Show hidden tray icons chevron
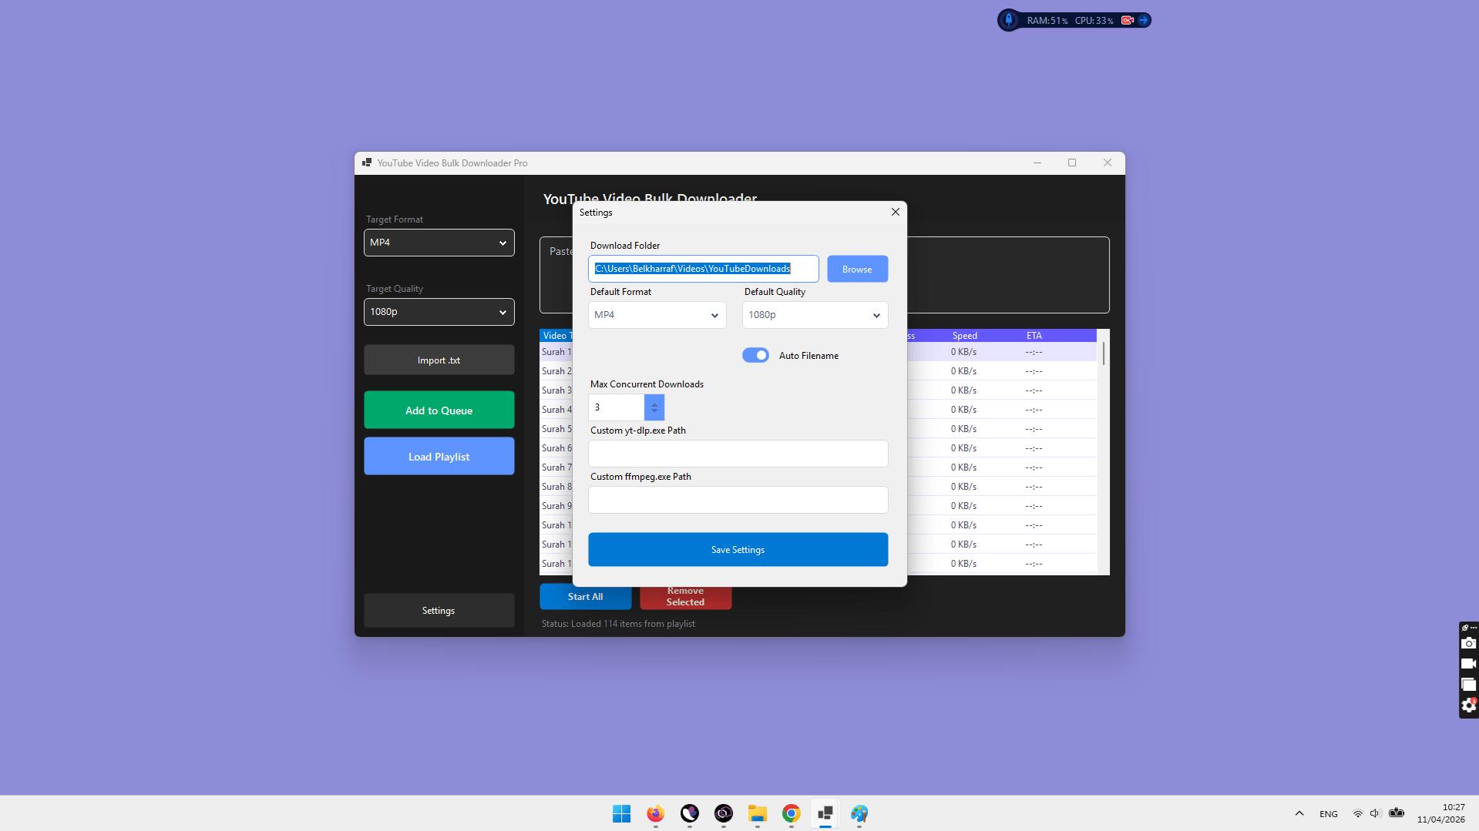Image resolution: width=1479 pixels, height=831 pixels. pos(1299,813)
